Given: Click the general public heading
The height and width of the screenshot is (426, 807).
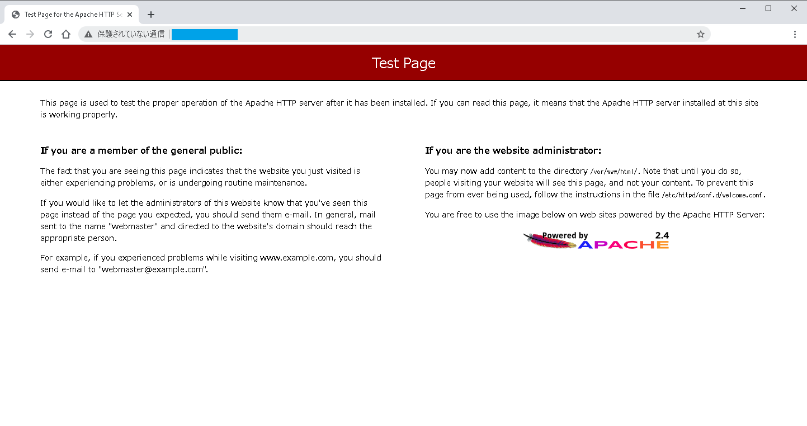Looking at the screenshot, I should pyautogui.click(x=141, y=150).
